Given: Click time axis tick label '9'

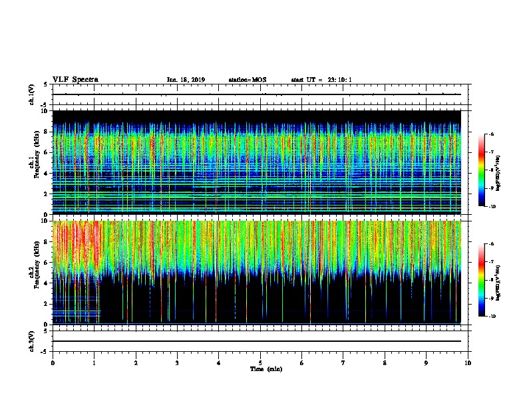Looking at the screenshot, I should point(426,363).
